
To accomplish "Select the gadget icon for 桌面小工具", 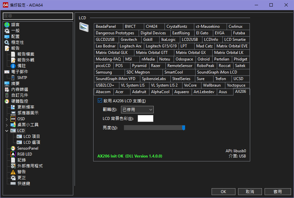I will [13, 125].
